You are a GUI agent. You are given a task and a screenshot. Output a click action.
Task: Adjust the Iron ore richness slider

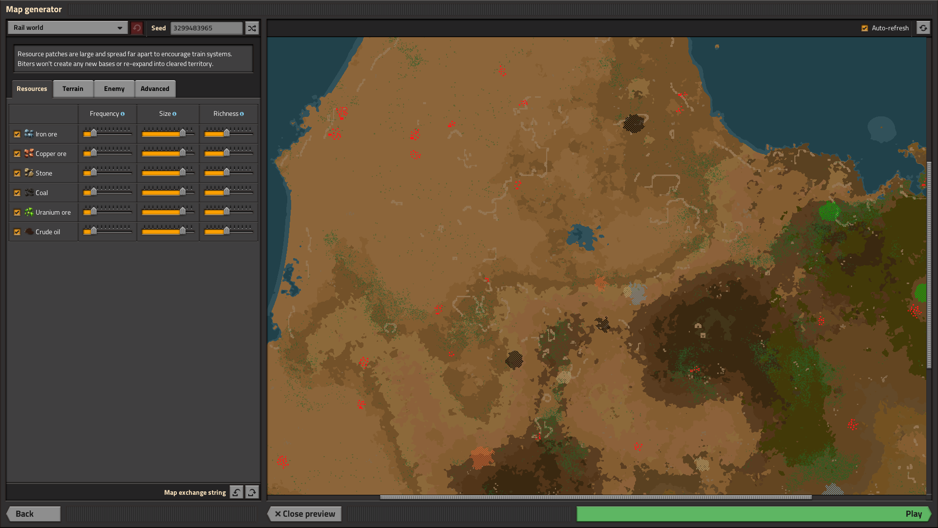click(x=229, y=133)
